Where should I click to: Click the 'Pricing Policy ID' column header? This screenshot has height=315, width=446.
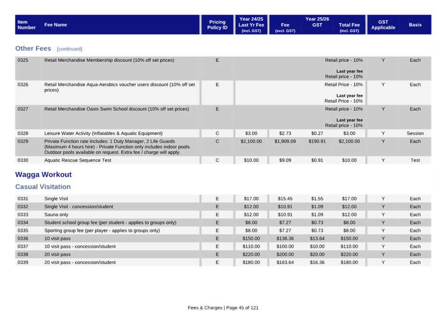tap(217, 25)
